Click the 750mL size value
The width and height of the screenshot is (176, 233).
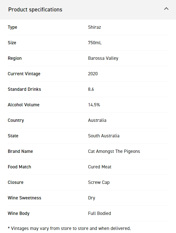95,43
